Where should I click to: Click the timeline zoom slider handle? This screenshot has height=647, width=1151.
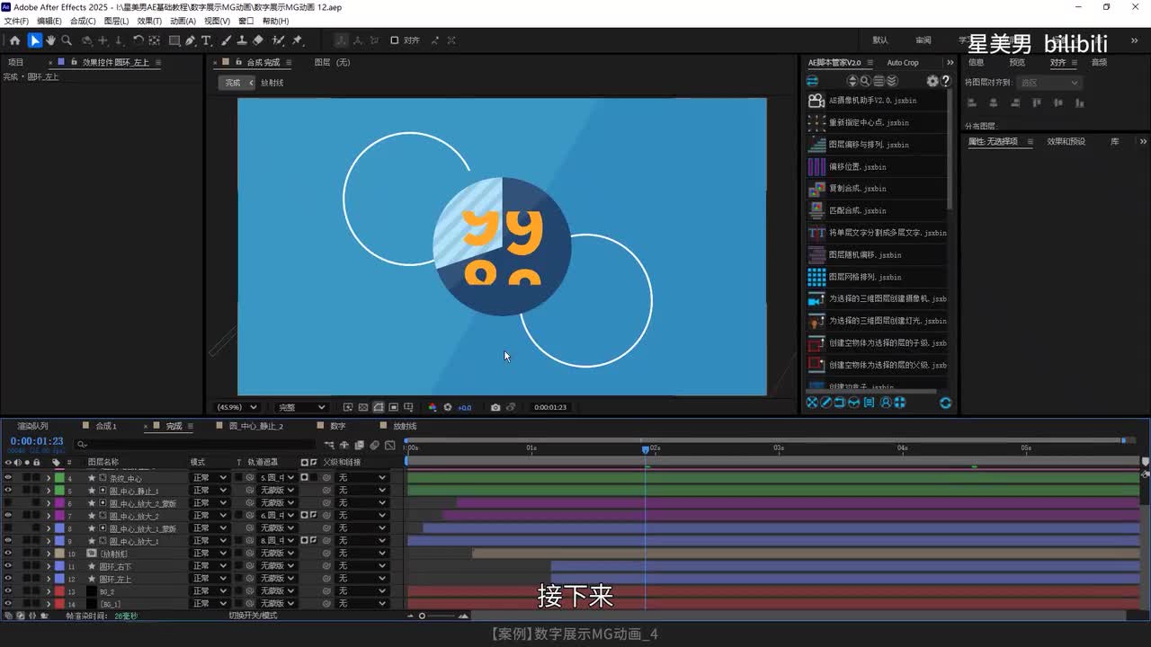(x=422, y=616)
